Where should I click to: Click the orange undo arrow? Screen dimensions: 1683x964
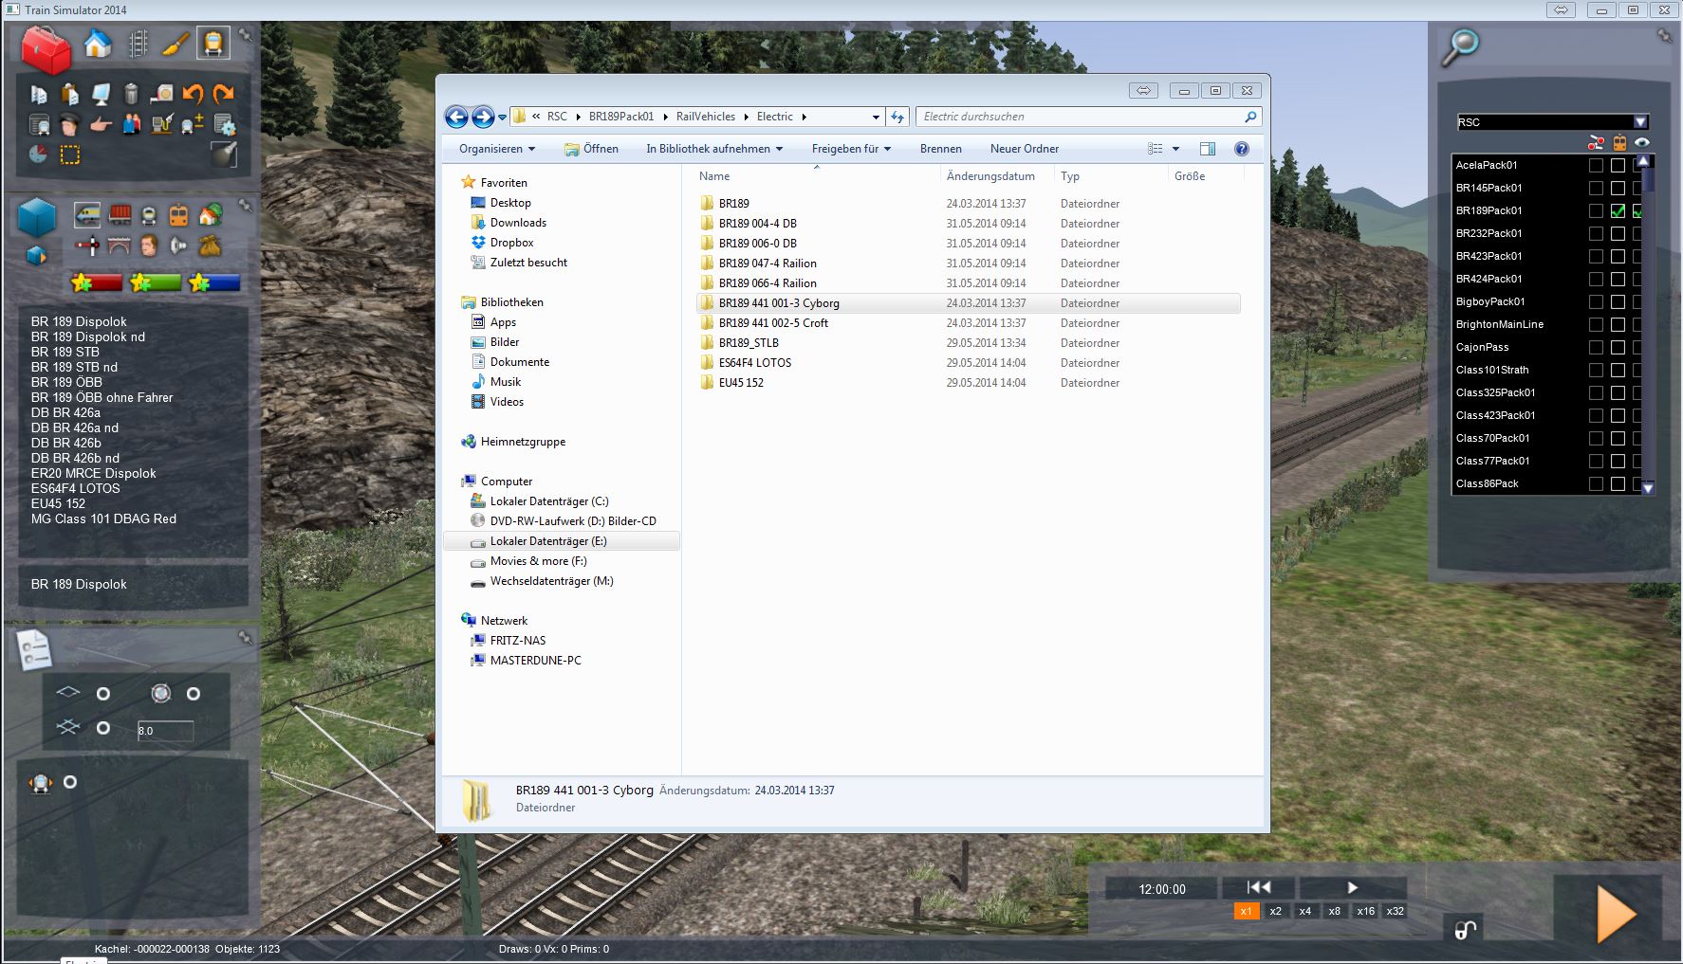(x=193, y=94)
